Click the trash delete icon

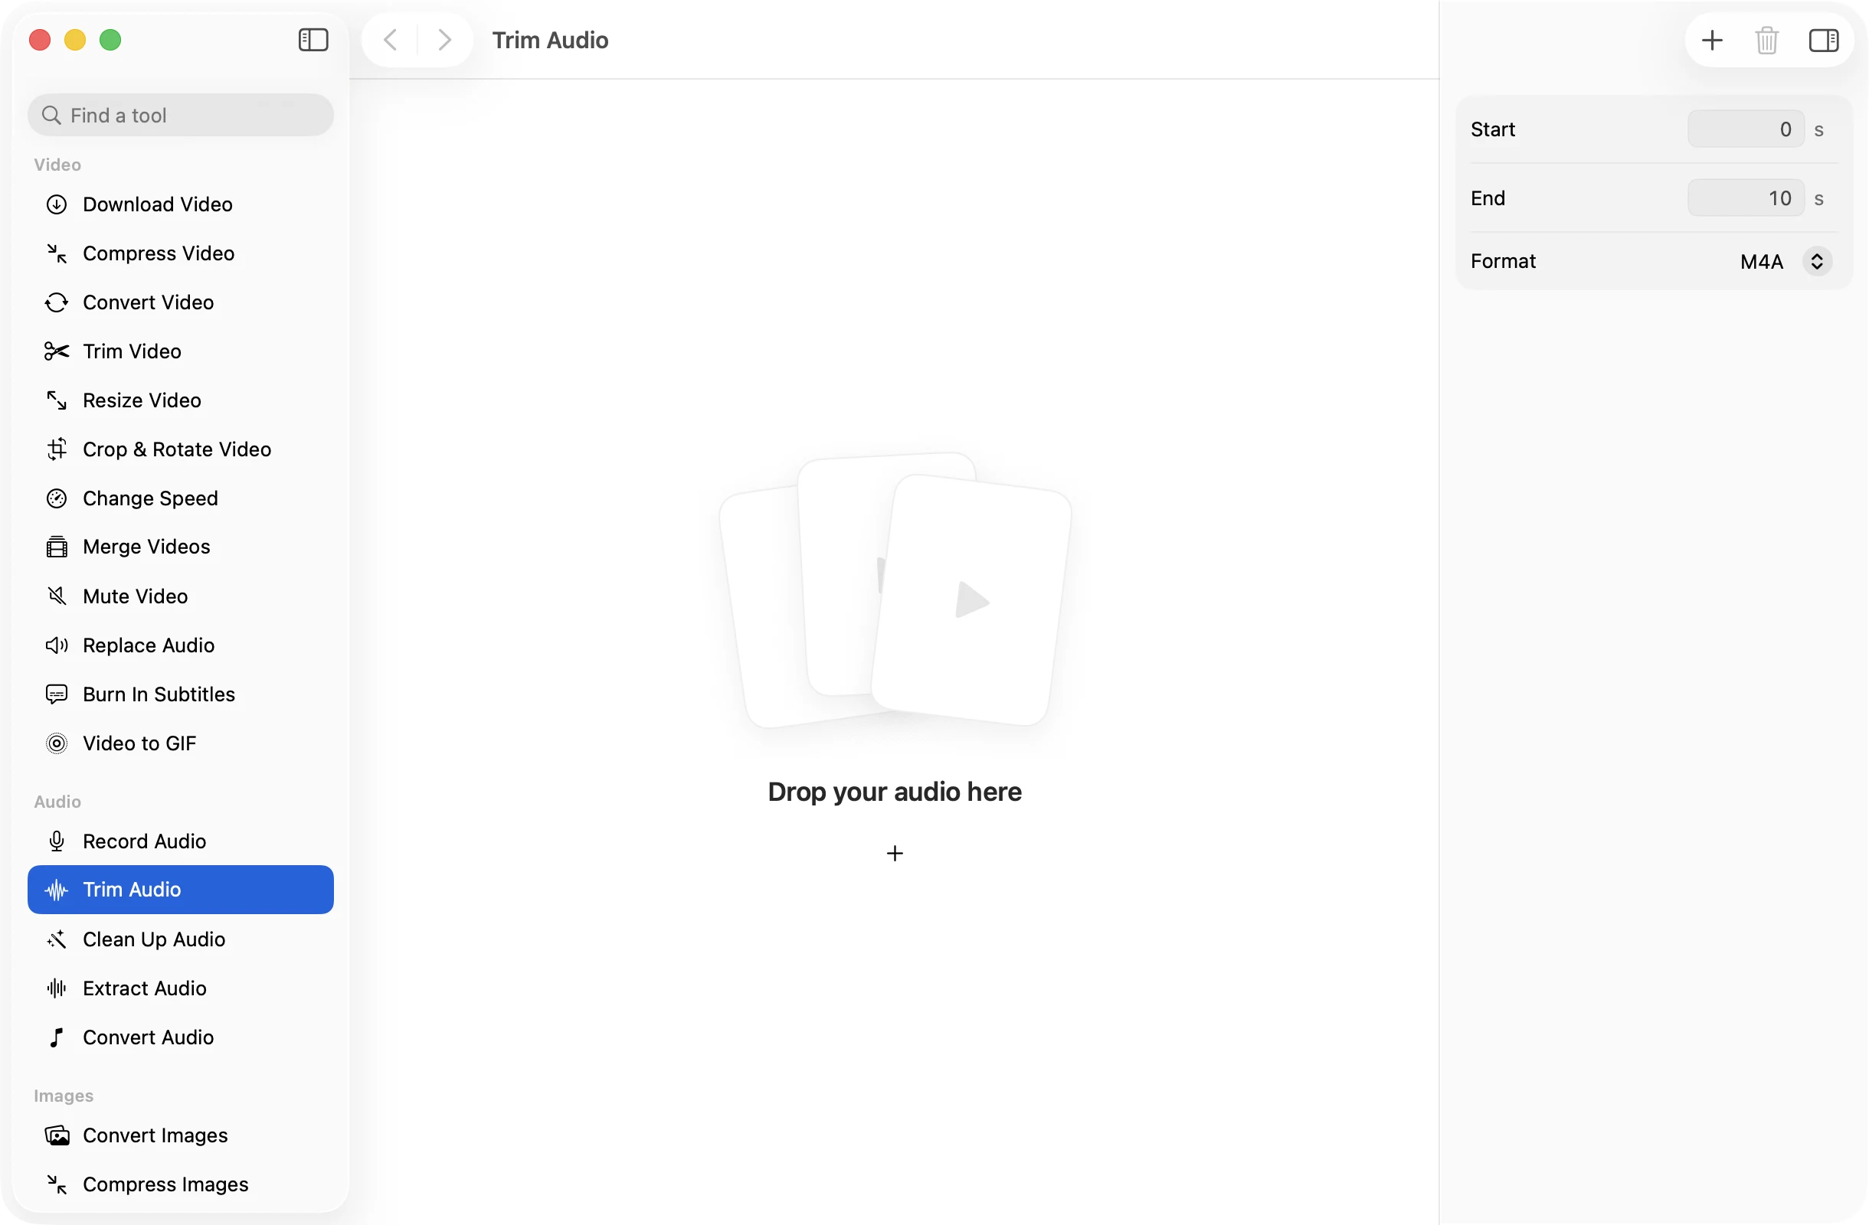click(x=1767, y=40)
